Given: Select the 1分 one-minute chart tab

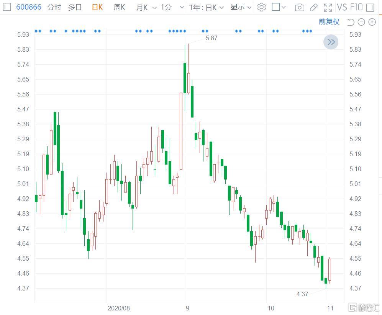Looking at the screenshot, I should tap(166, 7).
